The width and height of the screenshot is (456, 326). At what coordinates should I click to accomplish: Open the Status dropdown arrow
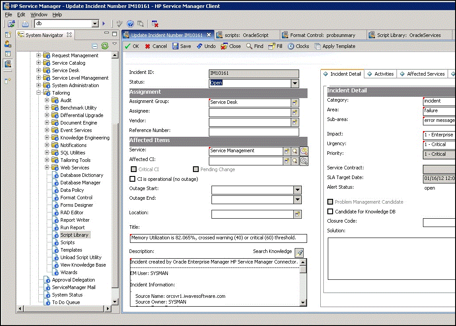[295, 83]
